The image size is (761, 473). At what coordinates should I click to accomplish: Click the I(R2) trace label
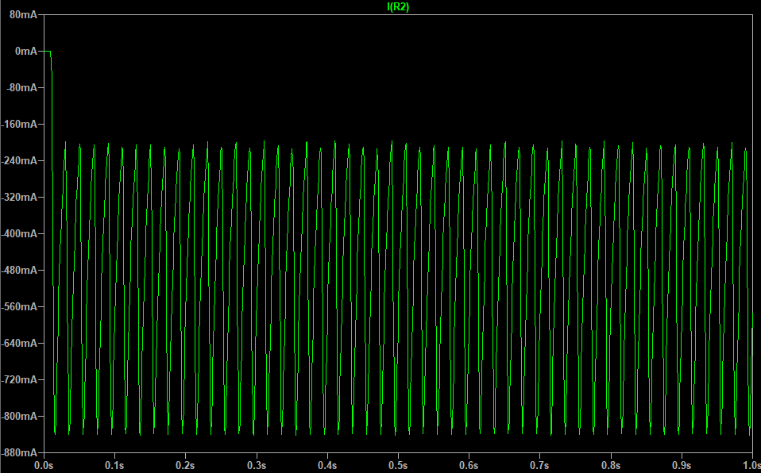tap(398, 7)
